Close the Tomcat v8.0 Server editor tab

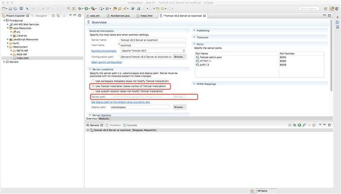coord(205,16)
